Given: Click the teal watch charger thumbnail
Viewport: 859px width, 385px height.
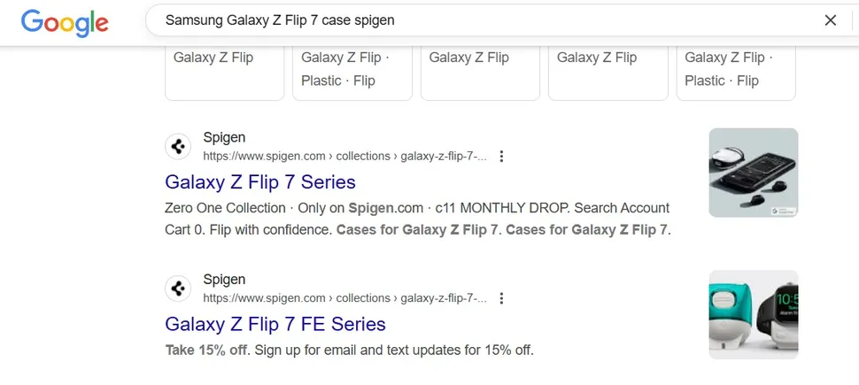Looking at the screenshot, I should point(753,314).
